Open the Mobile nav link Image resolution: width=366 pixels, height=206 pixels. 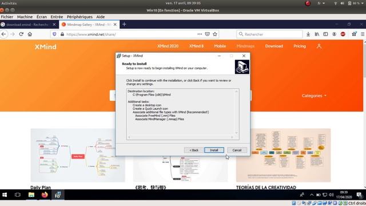(220, 46)
